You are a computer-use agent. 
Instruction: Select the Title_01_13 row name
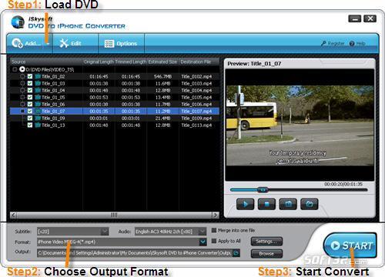[53, 125]
